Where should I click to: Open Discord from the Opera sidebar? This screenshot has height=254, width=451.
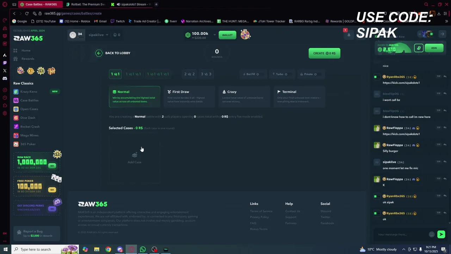(x=5, y=78)
